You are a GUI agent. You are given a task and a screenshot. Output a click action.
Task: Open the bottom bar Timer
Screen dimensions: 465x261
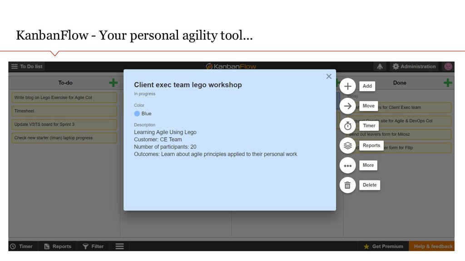pyautogui.click(x=21, y=246)
